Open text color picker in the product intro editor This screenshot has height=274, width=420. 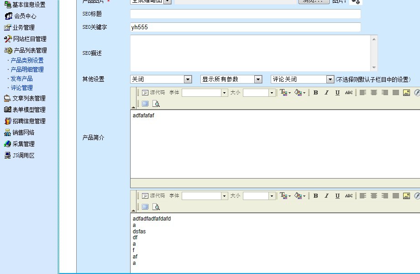click(284, 93)
